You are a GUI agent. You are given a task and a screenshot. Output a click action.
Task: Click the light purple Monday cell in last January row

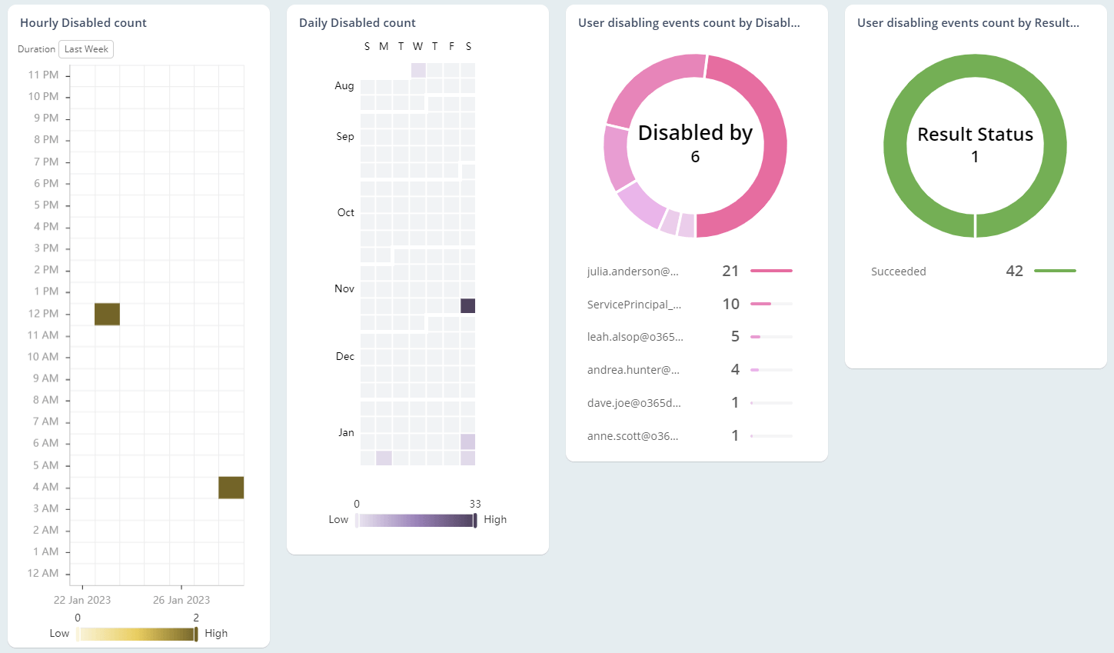tap(384, 458)
